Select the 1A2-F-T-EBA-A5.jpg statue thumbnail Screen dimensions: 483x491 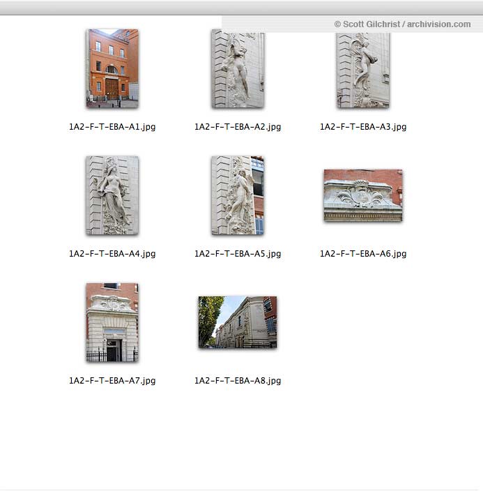(238, 195)
